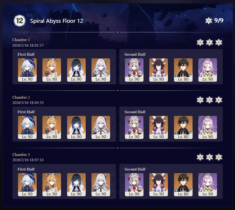Select the white-haired character in Chamber 2 First Half
235x210 pixels.
(101, 127)
